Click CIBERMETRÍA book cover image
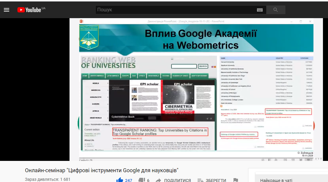The width and height of the screenshot is (328, 182). click(178, 101)
